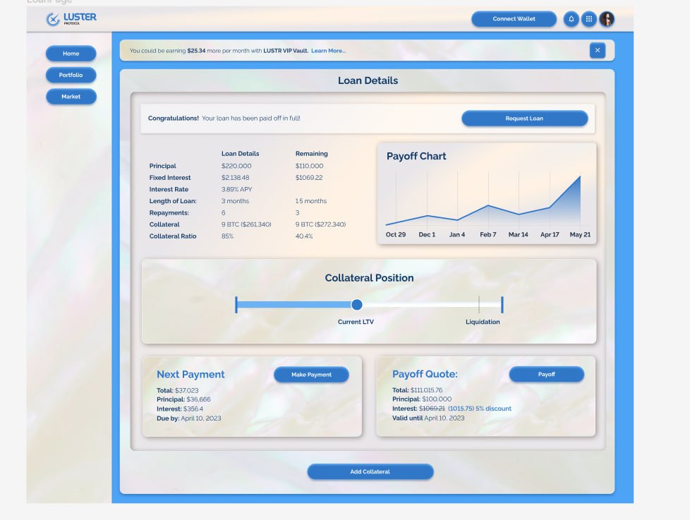Click the 5% discount text

[492, 409]
